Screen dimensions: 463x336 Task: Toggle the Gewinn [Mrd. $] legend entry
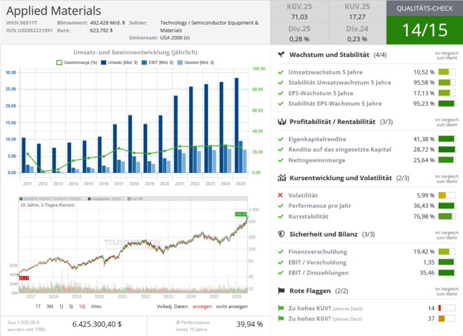[195, 63]
